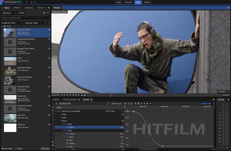Select the hand tool in timeline toolbar

[53, 107]
